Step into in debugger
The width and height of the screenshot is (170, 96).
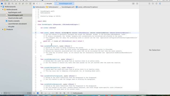[x=49, y=93]
